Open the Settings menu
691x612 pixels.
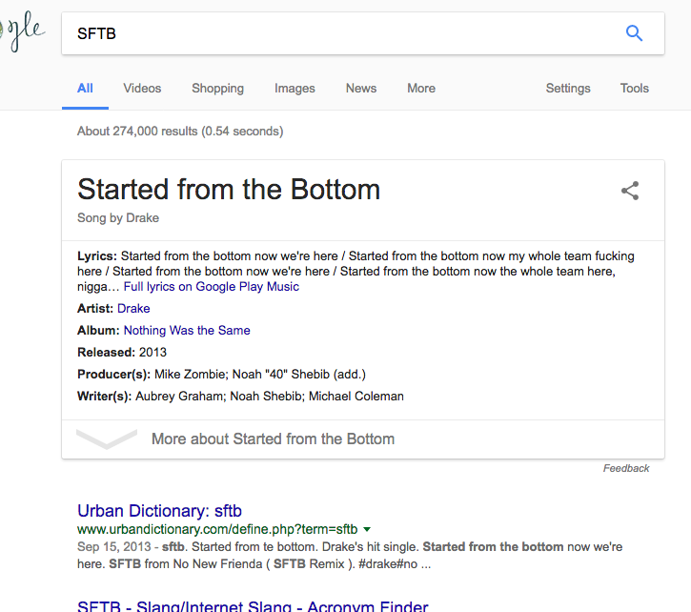click(x=568, y=89)
